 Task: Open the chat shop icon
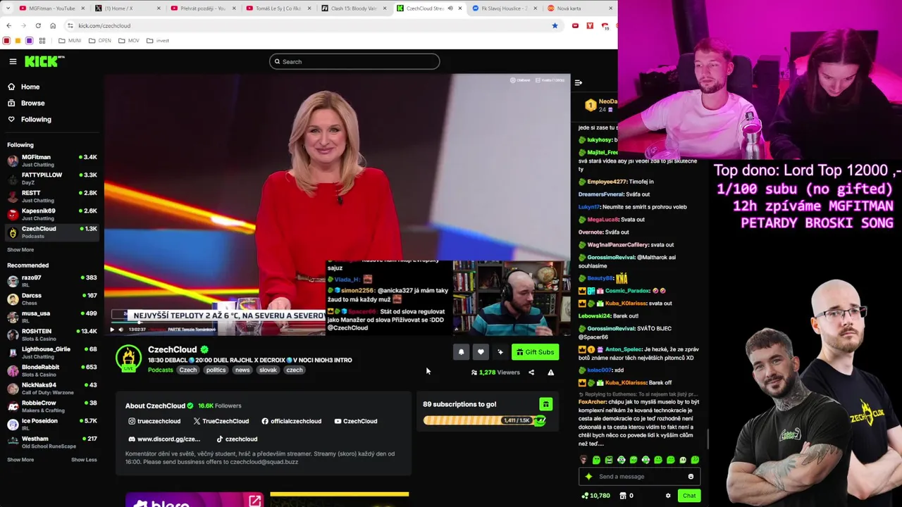coord(622,496)
